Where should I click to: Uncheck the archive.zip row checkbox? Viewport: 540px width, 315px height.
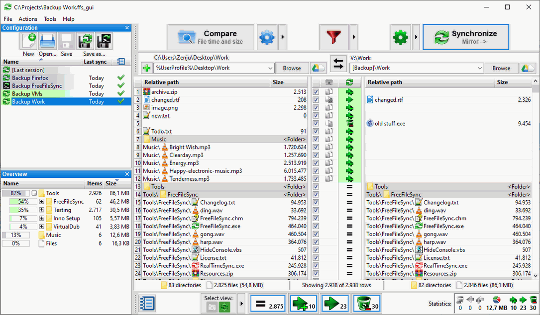coord(316,92)
